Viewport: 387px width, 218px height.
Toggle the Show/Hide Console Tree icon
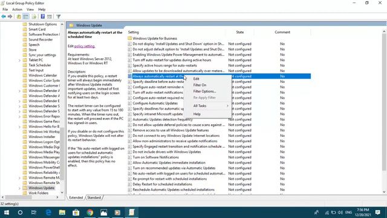click(x=25, y=16)
